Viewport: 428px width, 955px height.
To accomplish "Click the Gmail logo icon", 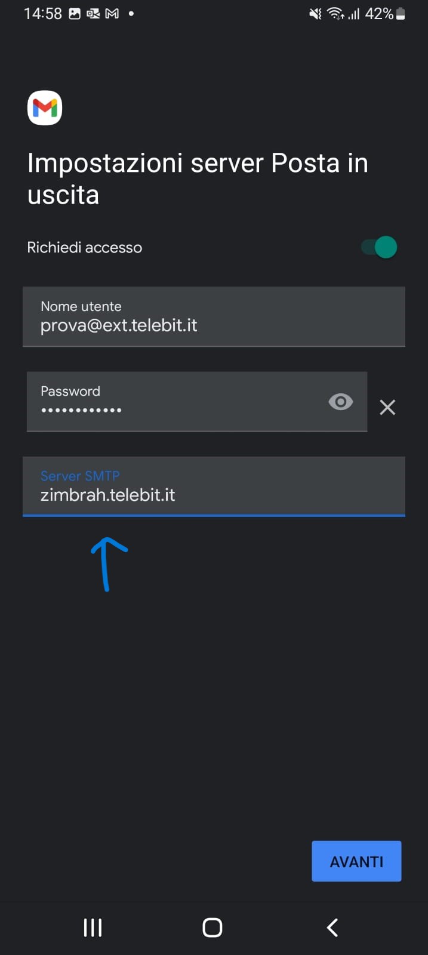I will [45, 108].
